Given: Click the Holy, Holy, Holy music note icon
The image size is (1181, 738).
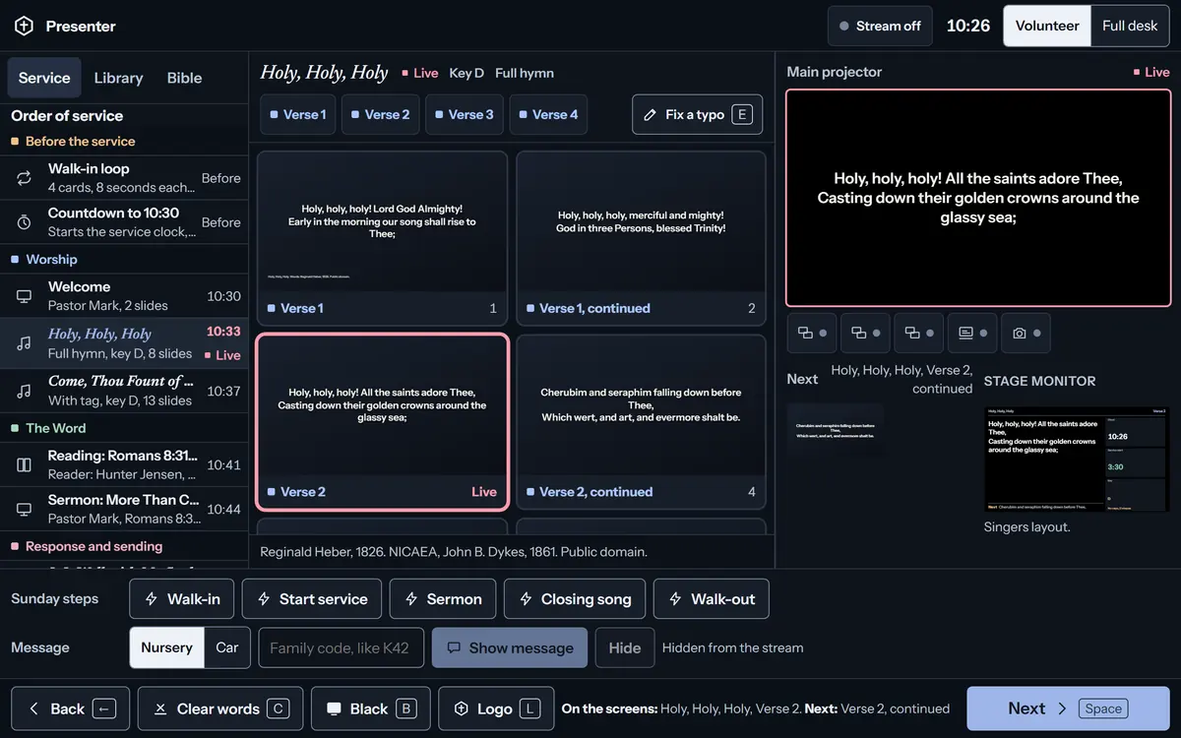Looking at the screenshot, I should [24, 343].
